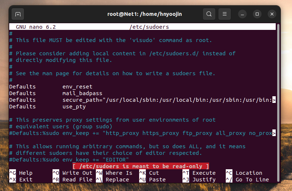Place cursor on Defaults mail_badpass line
Image resolution: width=292 pixels, height=191 pixels.
[x=56, y=93]
